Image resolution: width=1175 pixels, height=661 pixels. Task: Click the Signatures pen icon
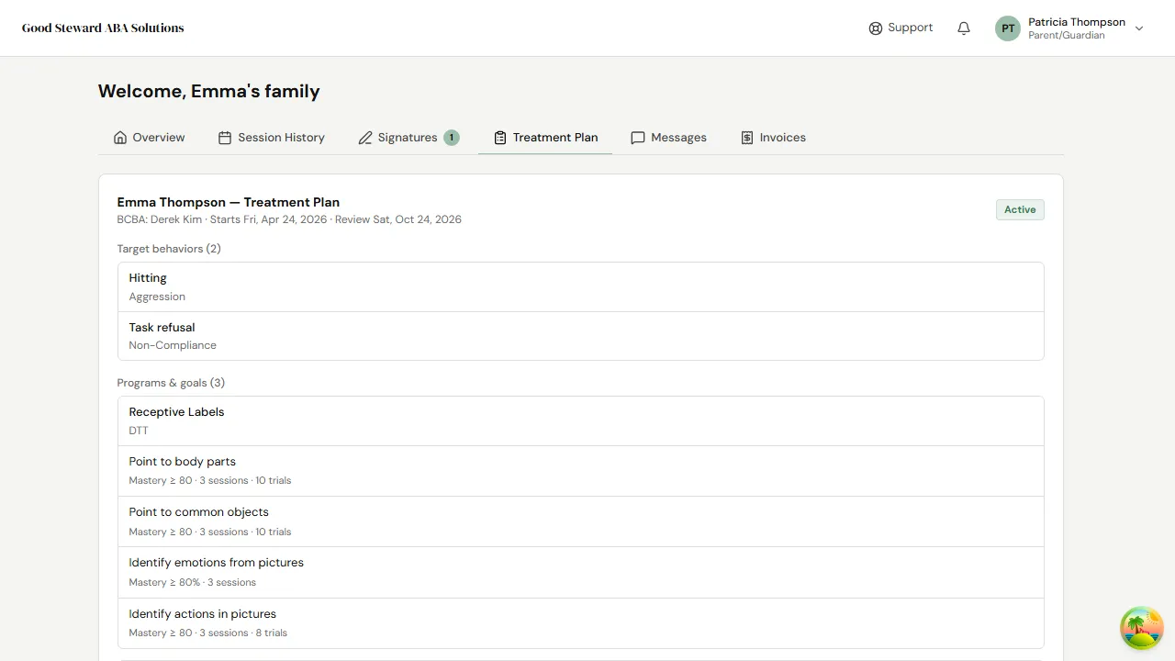[x=365, y=138]
